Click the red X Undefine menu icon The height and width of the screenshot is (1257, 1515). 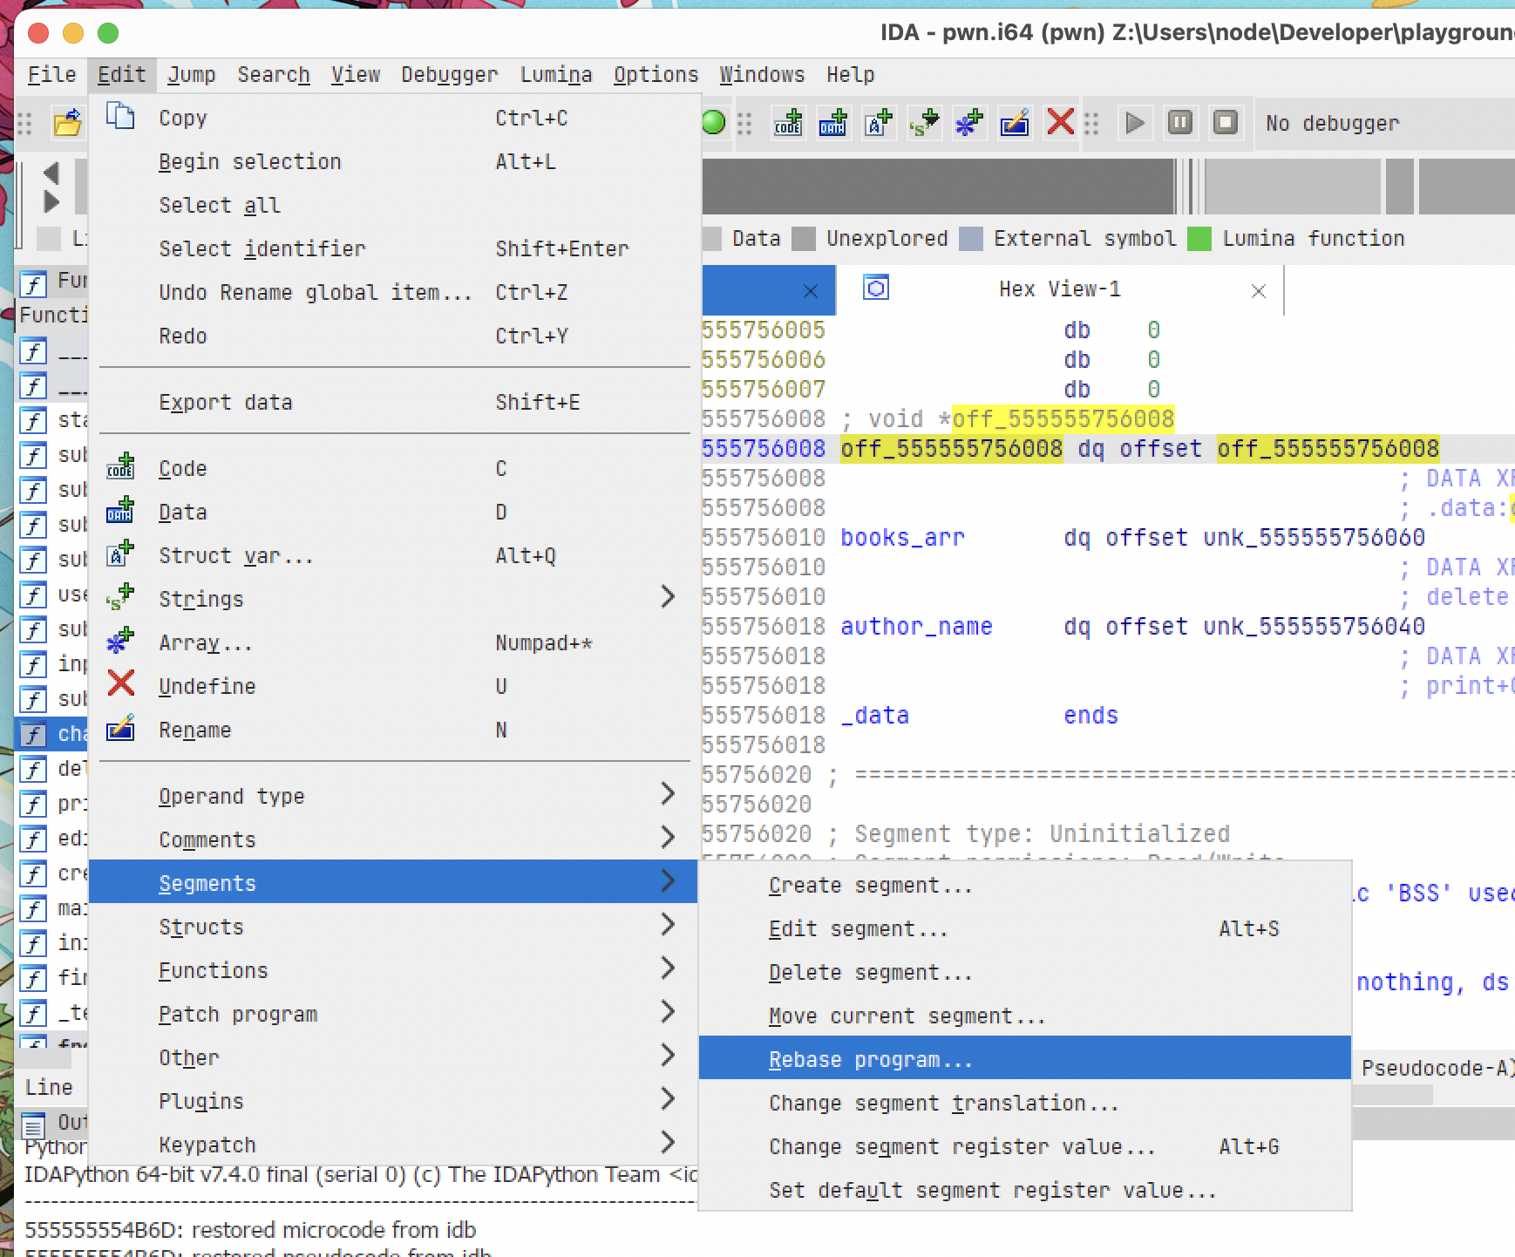(120, 683)
